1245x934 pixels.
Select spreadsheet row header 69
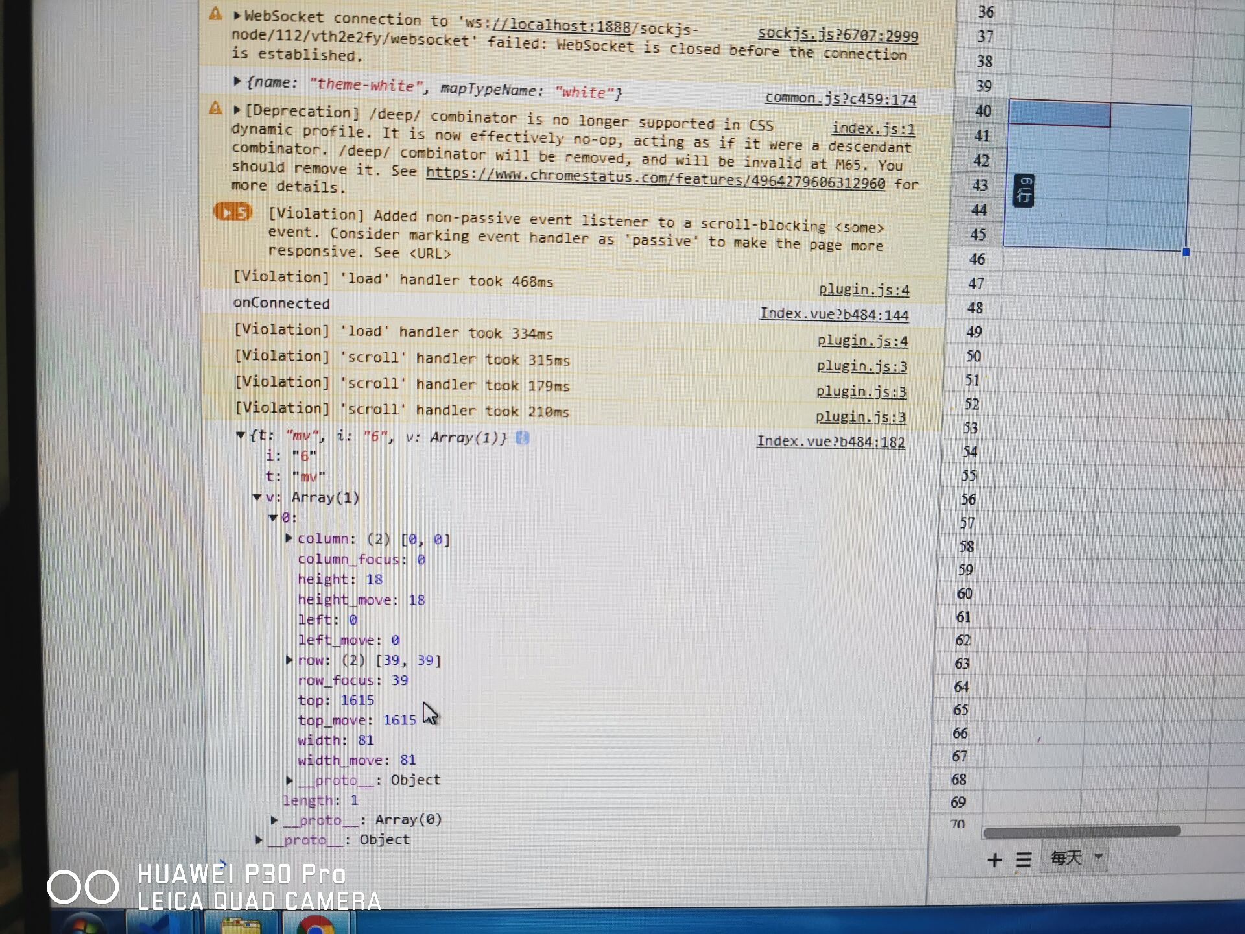pos(958,802)
